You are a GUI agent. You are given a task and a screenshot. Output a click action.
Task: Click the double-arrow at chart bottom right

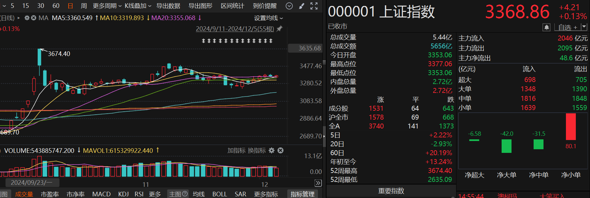[x=318, y=183]
